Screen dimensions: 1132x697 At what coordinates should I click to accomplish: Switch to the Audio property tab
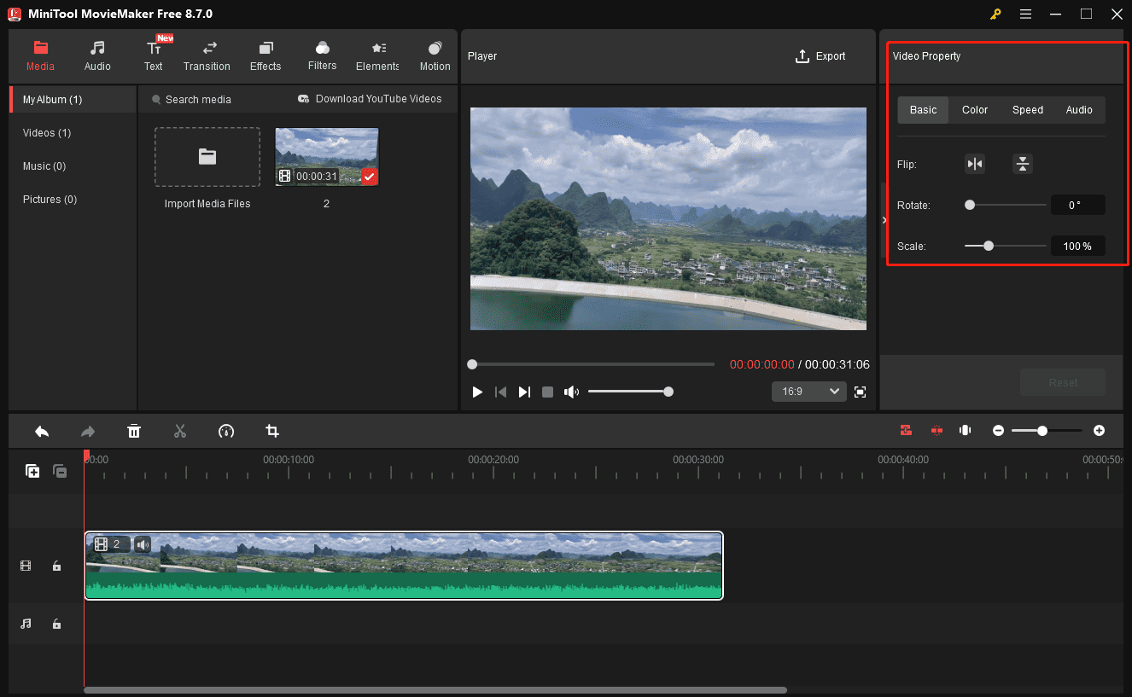pos(1079,110)
